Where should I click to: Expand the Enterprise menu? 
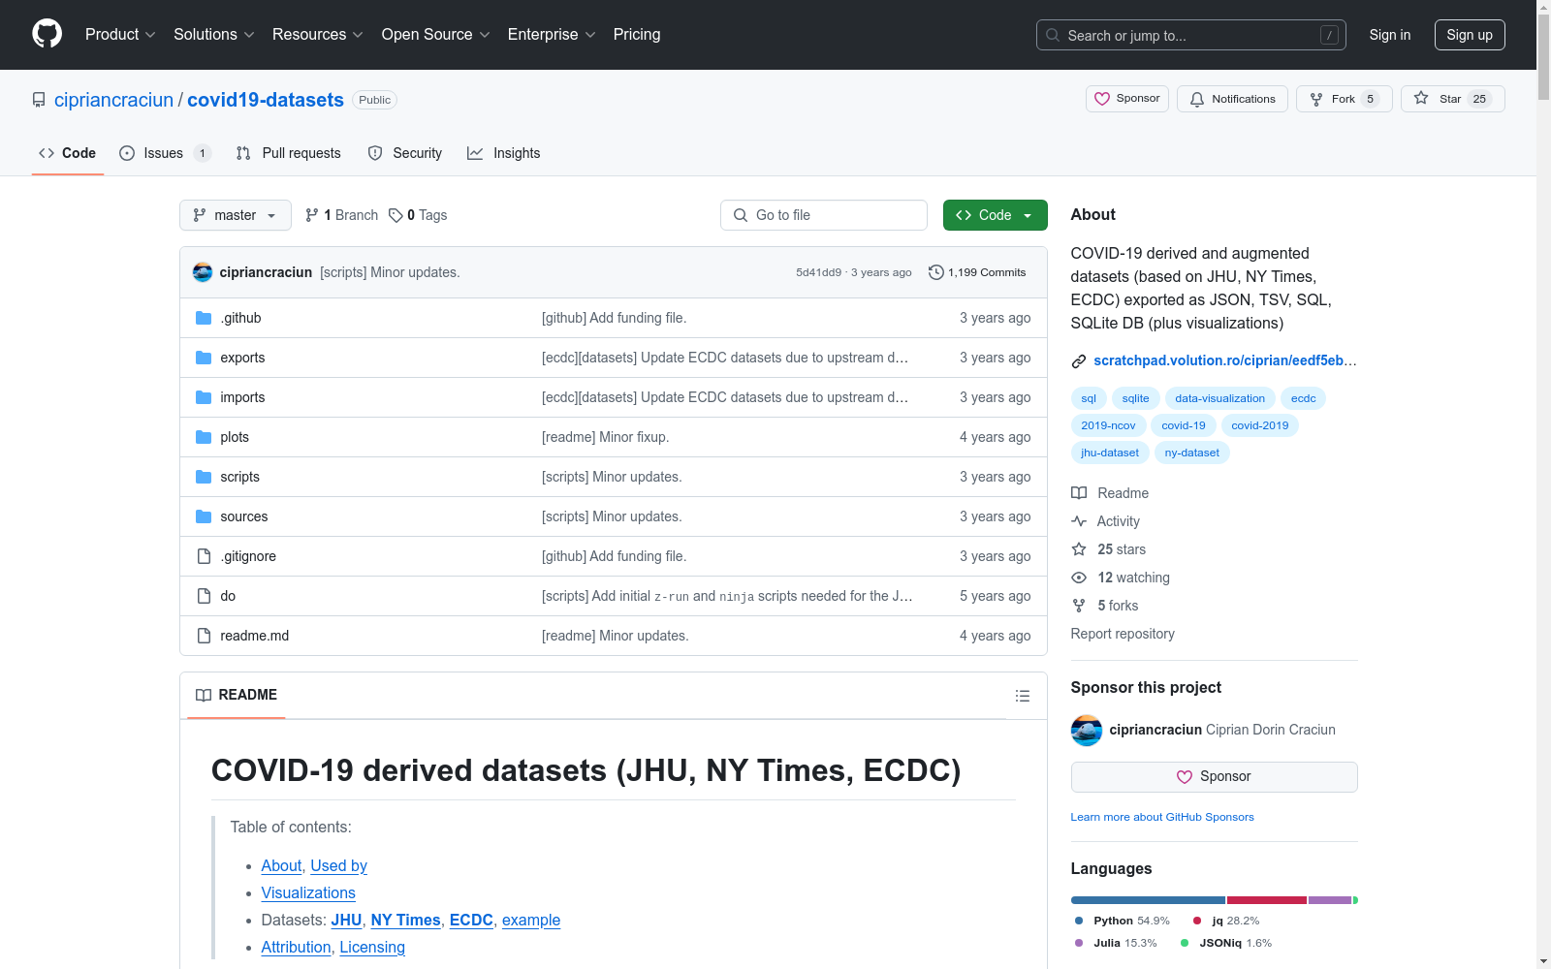[552, 35]
